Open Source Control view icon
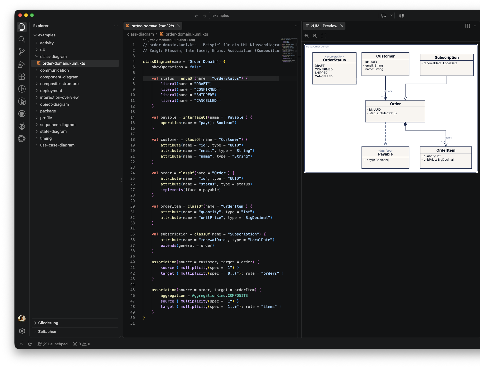The image size is (480, 368). pos(22,52)
